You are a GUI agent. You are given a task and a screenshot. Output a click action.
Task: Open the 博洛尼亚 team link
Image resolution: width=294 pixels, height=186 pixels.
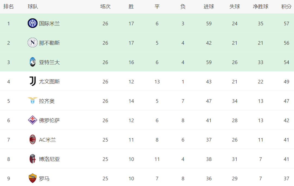[x=49, y=159]
